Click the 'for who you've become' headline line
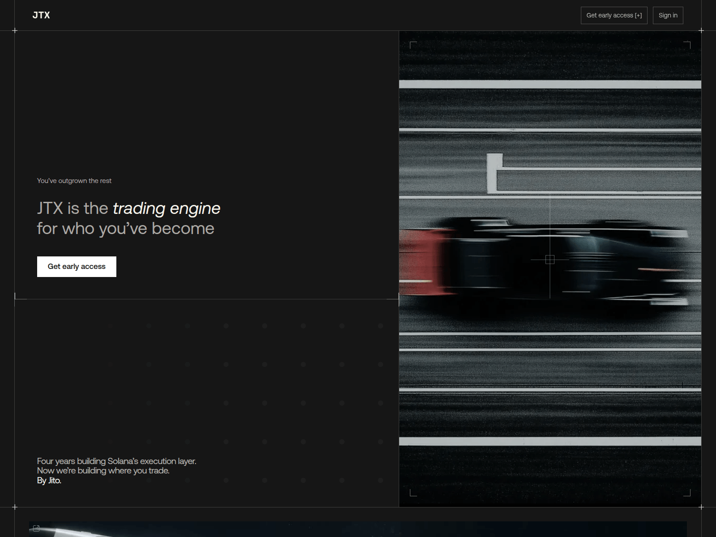716x537 pixels. [x=125, y=229]
